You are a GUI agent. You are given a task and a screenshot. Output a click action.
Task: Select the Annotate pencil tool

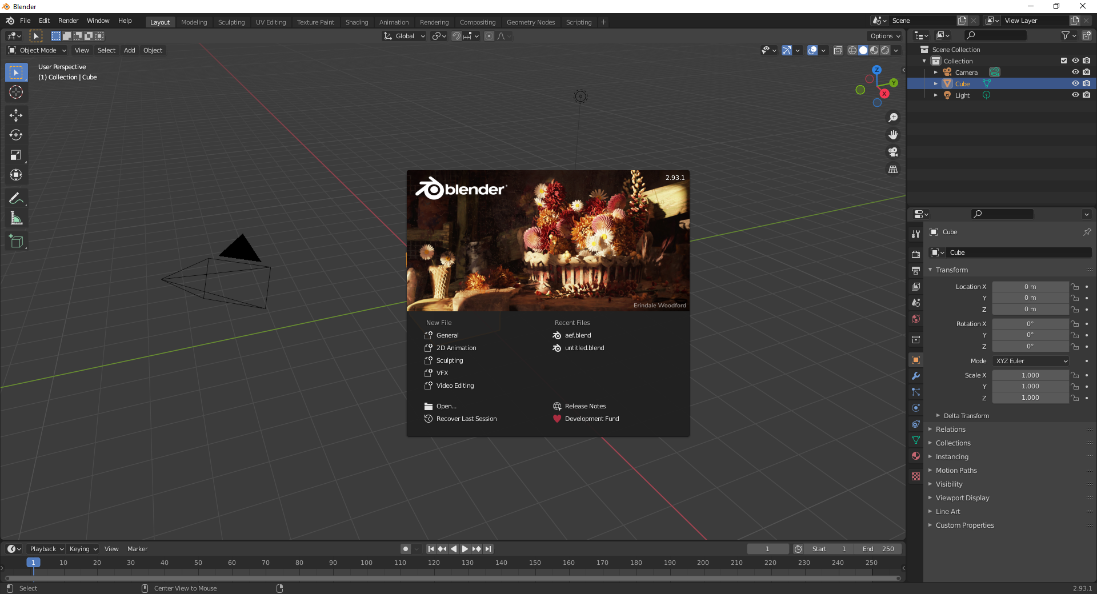[16, 198]
